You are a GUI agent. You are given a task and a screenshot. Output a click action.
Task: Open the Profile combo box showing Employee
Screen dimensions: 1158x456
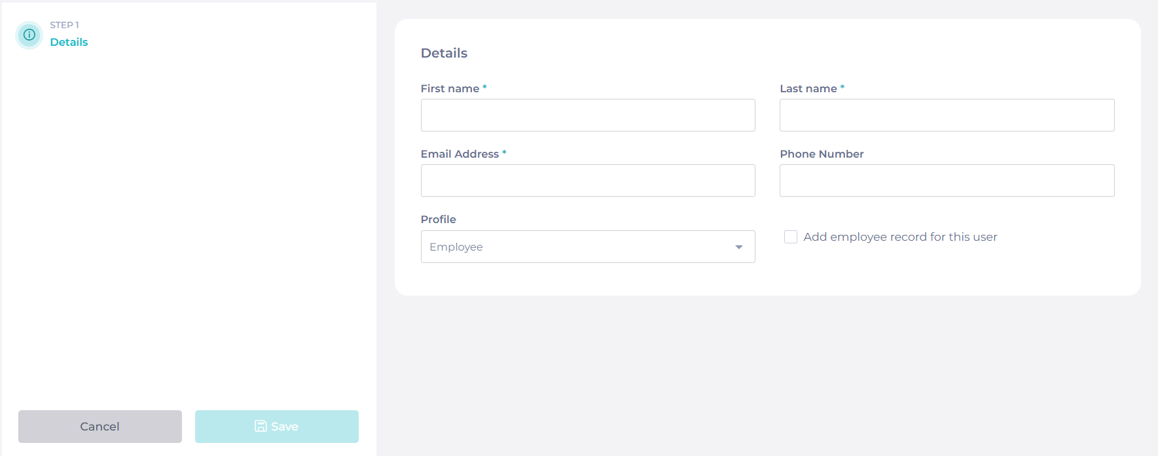588,247
